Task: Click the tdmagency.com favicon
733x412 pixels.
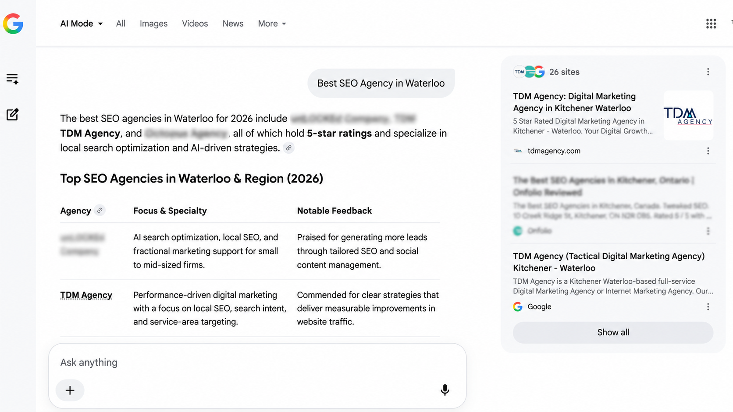Action: [x=518, y=151]
